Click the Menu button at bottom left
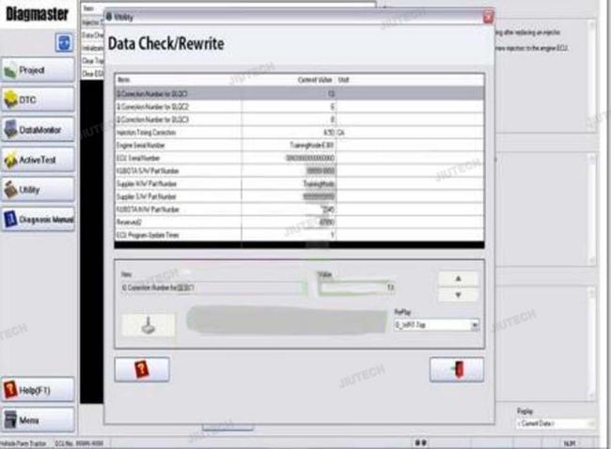This screenshot has height=449, width=611. click(x=38, y=418)
